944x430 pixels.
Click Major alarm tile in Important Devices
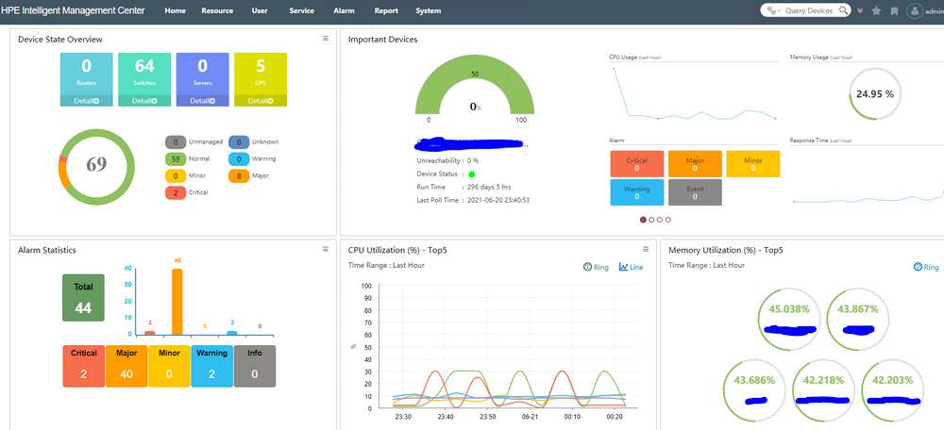(695, 164)
